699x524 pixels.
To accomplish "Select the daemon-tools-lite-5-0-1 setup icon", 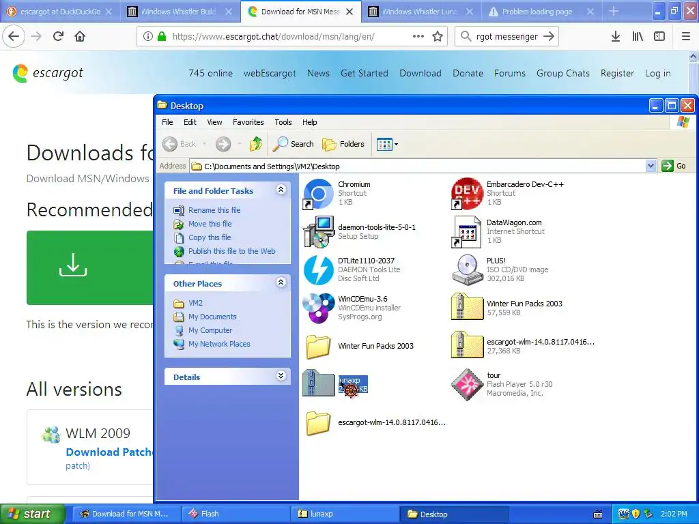I will click(318, 232).
